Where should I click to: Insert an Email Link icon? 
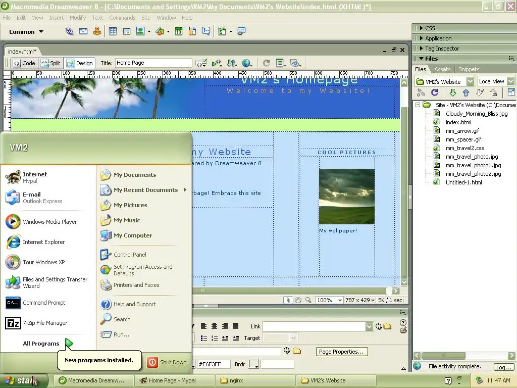(x=83, y=31)
